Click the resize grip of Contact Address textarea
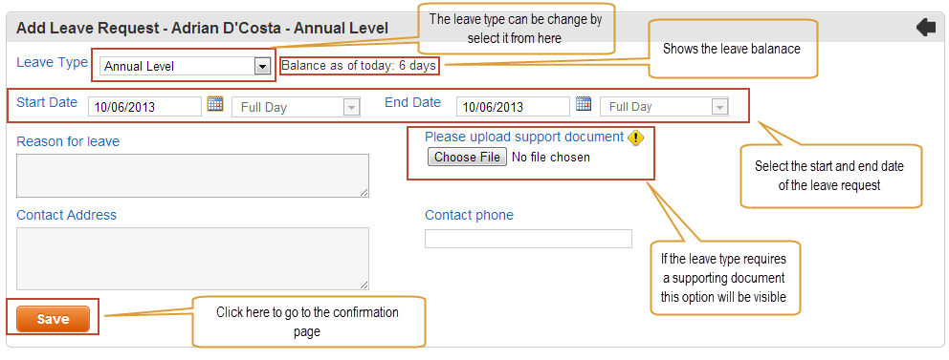 364,286
